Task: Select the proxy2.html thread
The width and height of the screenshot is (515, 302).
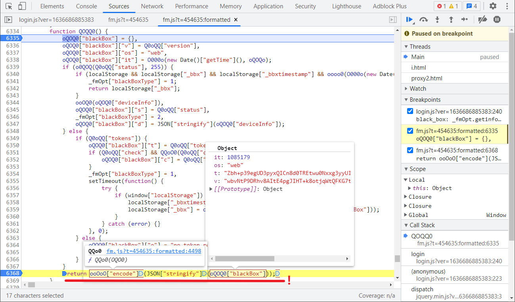Action: click(454, 78)
